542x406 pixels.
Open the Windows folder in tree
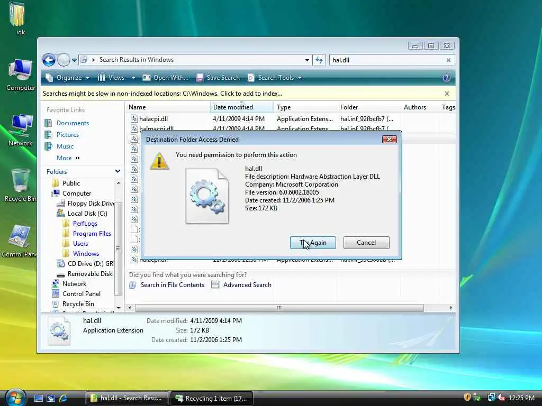pos(86,253)
